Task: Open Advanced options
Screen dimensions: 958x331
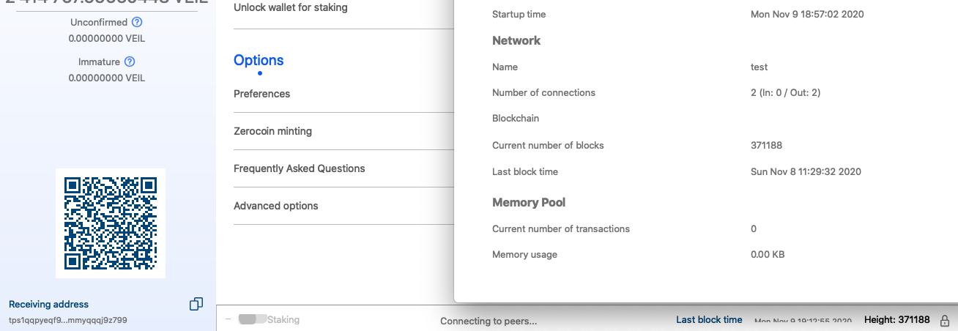Action: tap(275, 206)
